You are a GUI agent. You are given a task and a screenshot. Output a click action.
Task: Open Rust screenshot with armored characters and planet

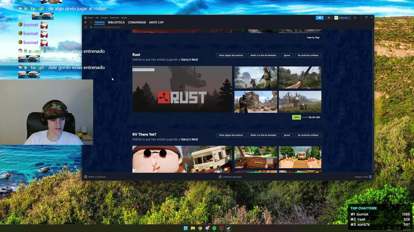pos(256,77)
